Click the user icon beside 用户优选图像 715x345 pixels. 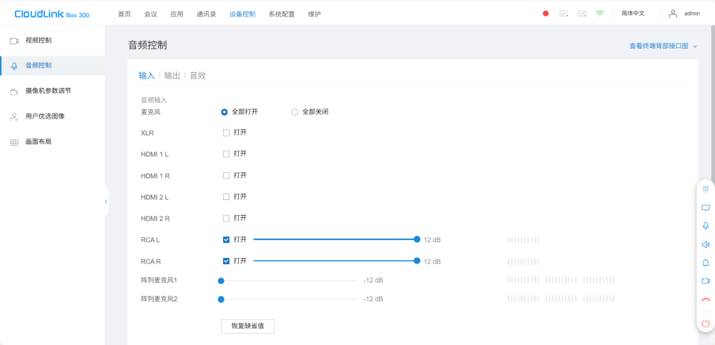tap(14, 116)
